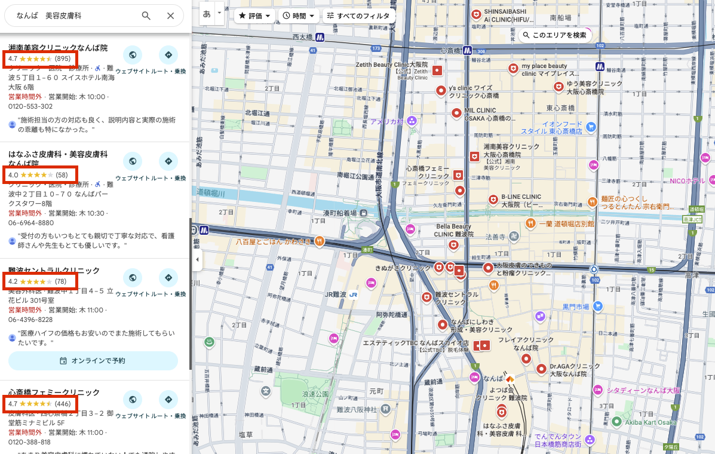
Task: Select なんばにしわき形成・美容クリニック pin
Action: tap(442, 324)
